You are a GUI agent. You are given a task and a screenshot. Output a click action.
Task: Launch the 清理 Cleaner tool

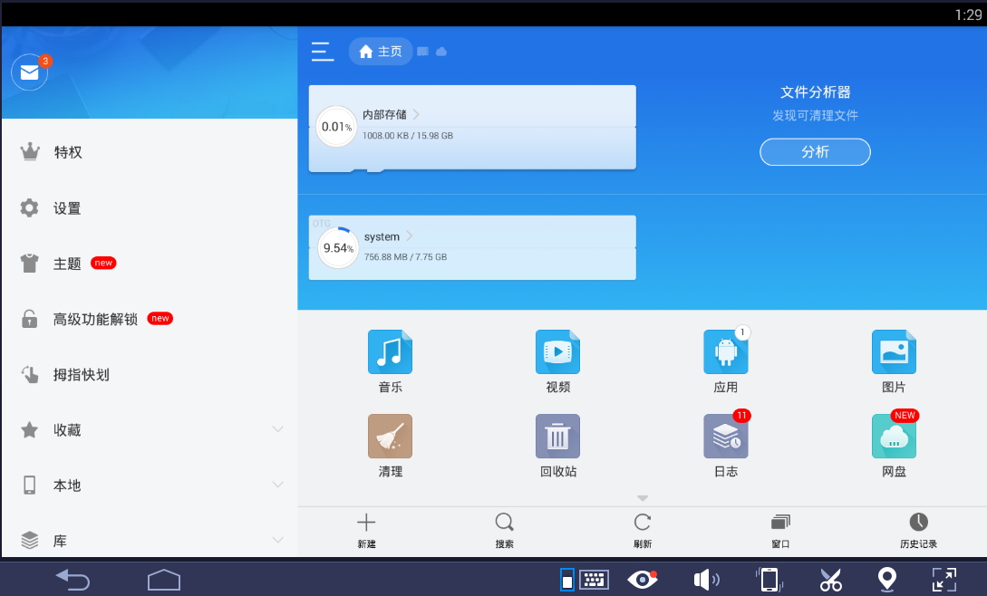coord(390,444)
